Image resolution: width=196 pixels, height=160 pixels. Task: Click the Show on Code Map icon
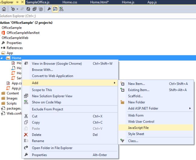pyautogui.click(x=26, y=102)
